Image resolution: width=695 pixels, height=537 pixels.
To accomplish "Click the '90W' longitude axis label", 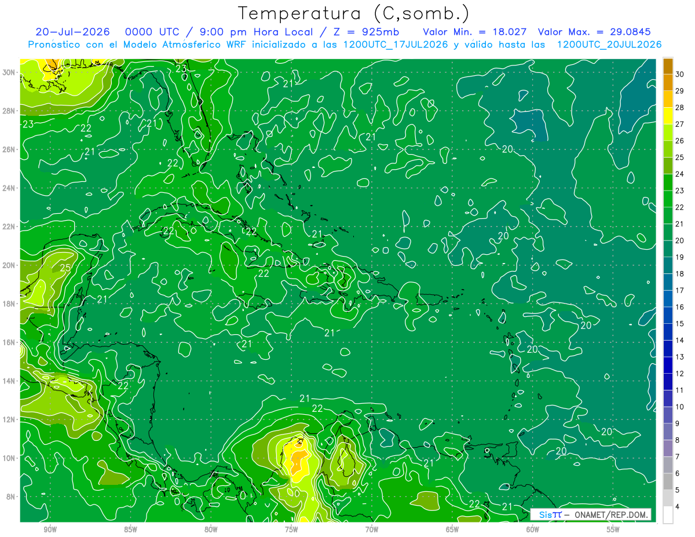I will 50,530.
